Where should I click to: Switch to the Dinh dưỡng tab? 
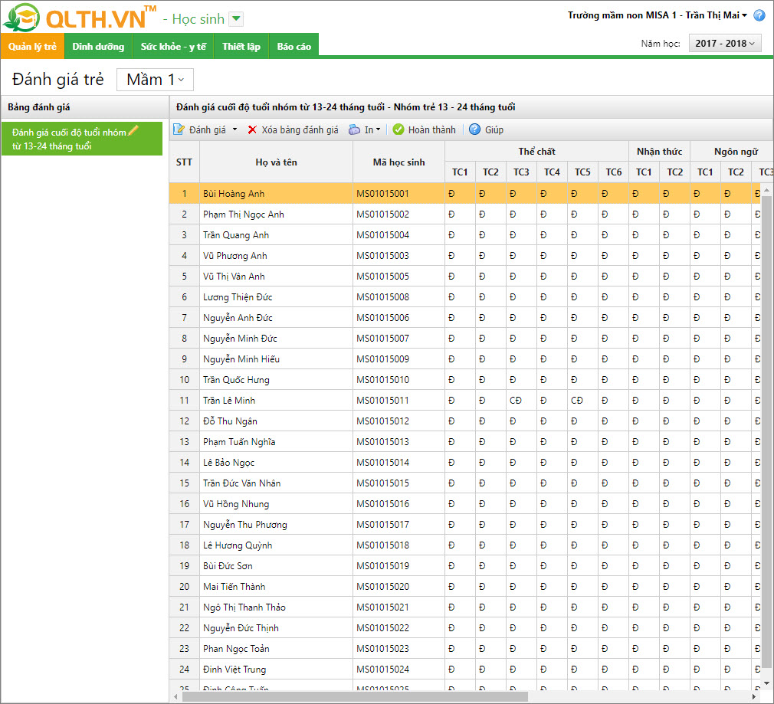[x=98, y=47]
